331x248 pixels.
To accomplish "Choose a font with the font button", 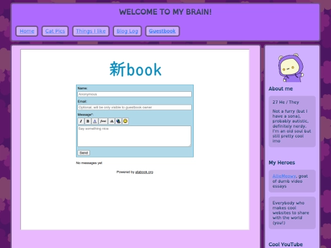I will tap(103, 121).
